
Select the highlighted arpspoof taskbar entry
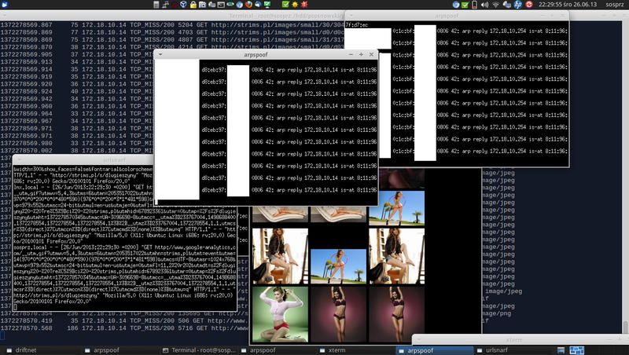coord(435,350)
